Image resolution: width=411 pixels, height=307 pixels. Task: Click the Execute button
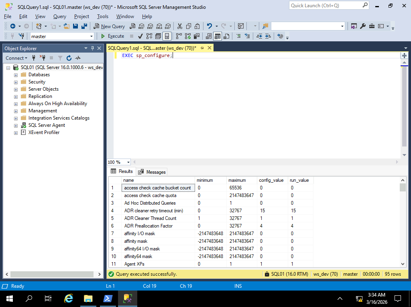(113, 36)
